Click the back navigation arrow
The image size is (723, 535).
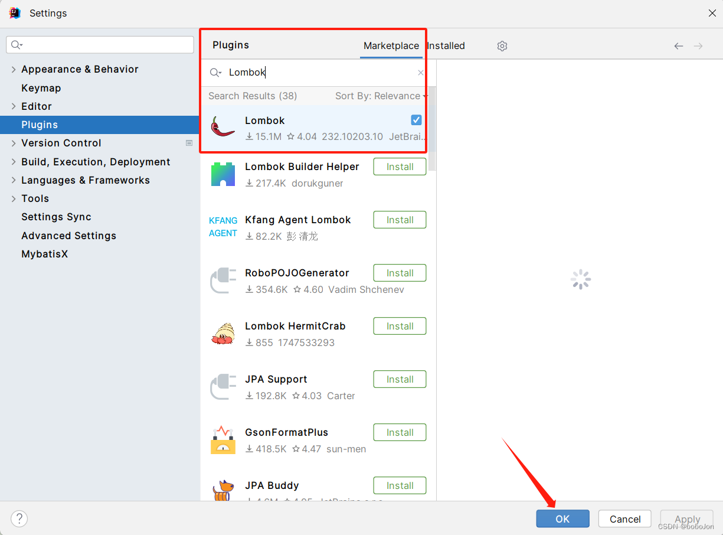679,46
